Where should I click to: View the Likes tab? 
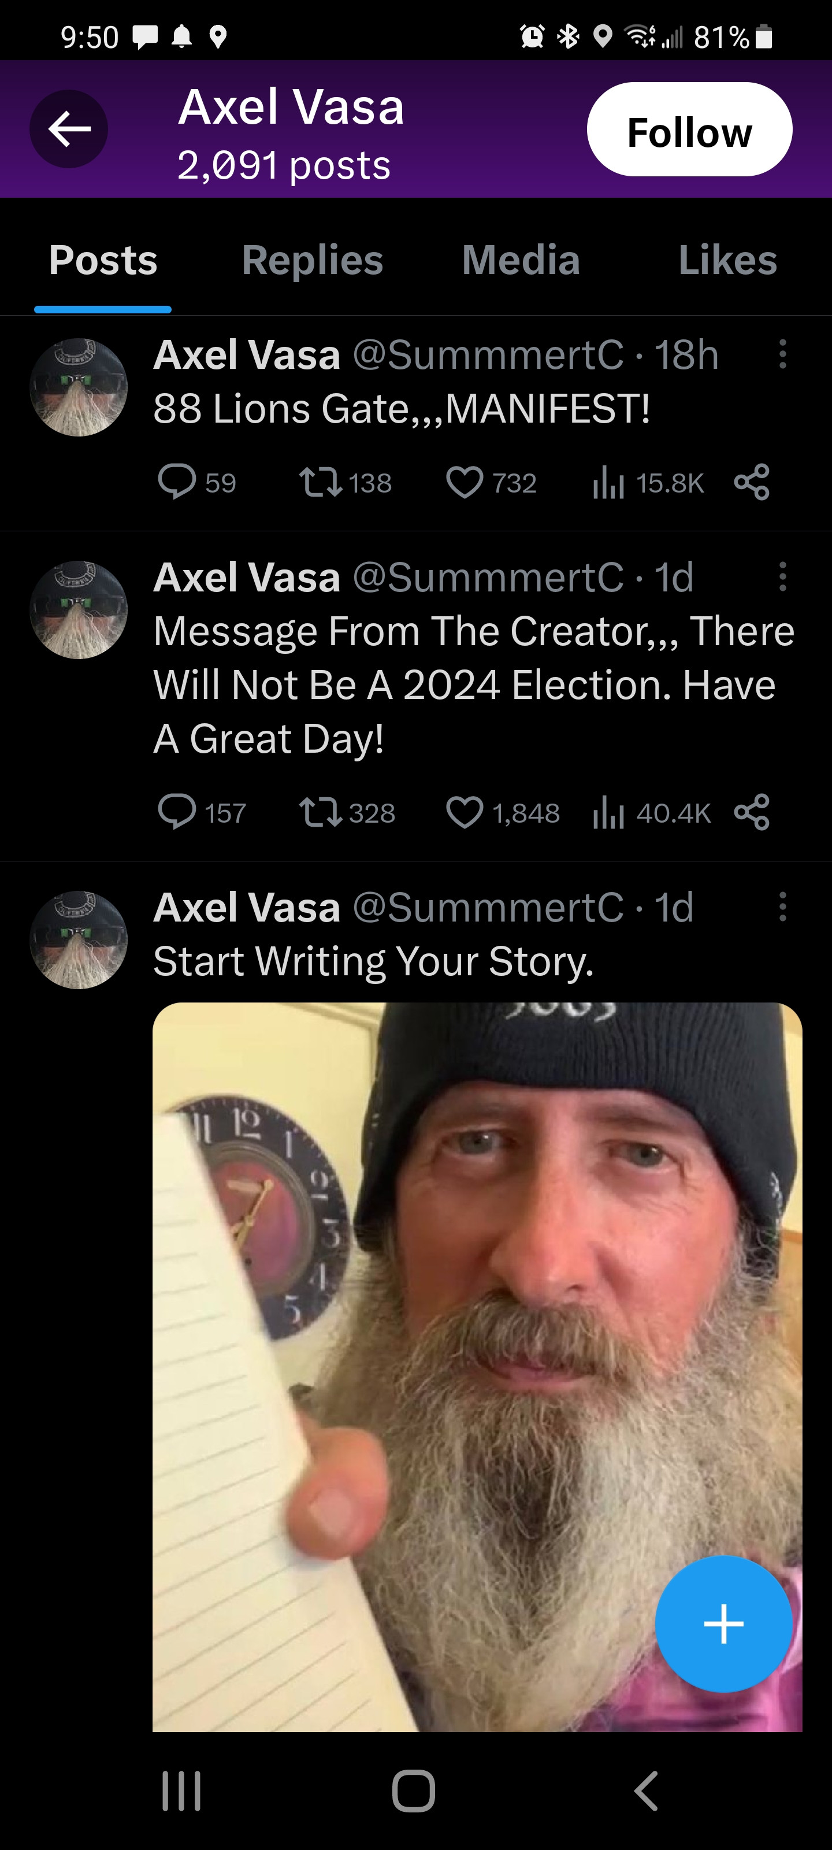click(726, 260)
